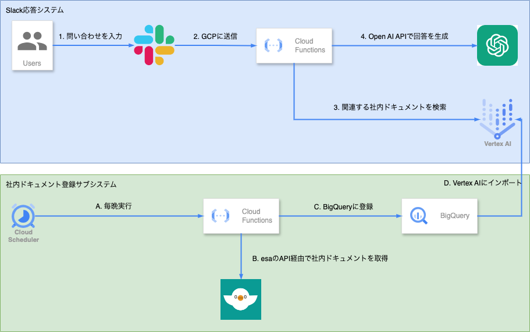This screenshot has height=332, width=530.
Task: Click label 'D. Vertex AIにインポート'
Action: pyautogui.click(x=483, y=183)
